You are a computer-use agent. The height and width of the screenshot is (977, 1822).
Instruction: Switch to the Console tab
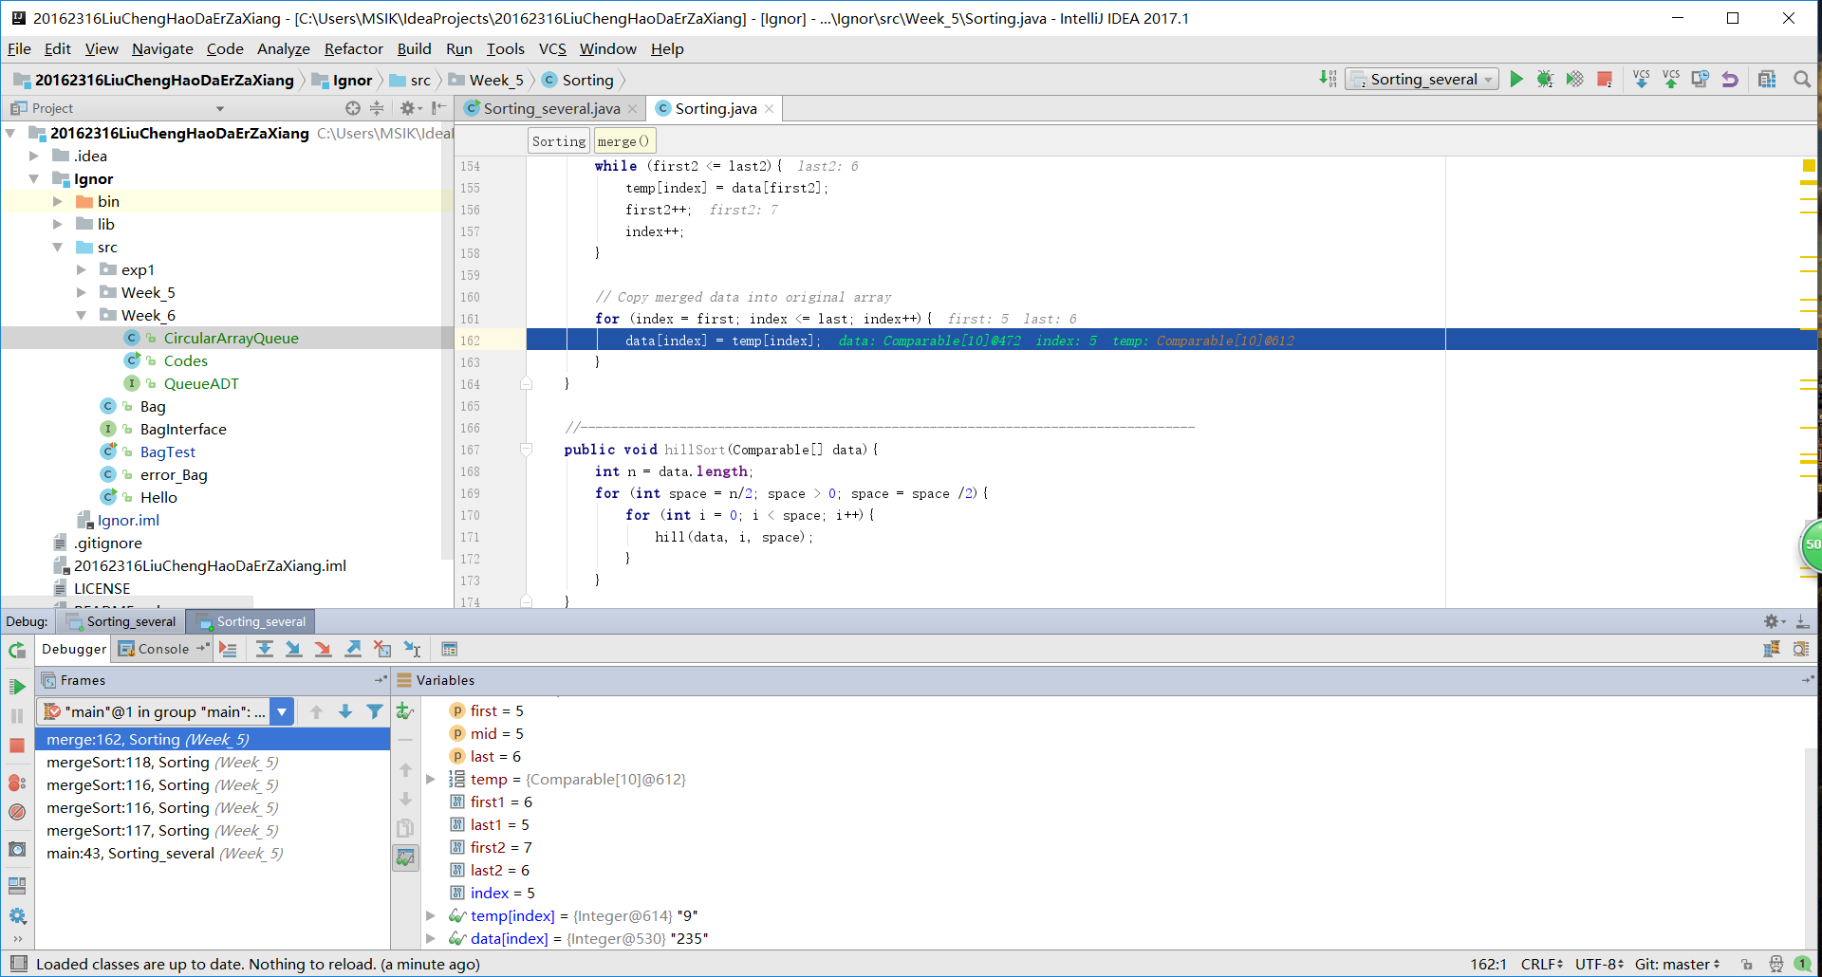tap(163, 649)
